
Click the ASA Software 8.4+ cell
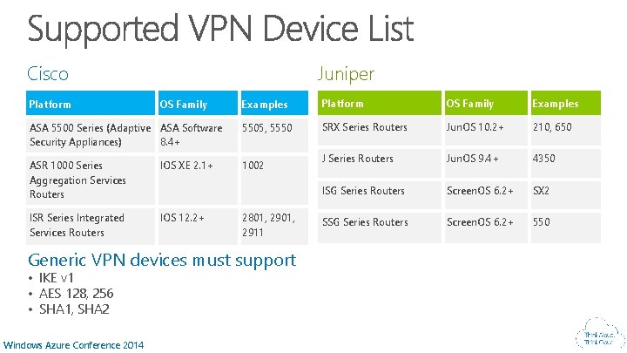192,134
